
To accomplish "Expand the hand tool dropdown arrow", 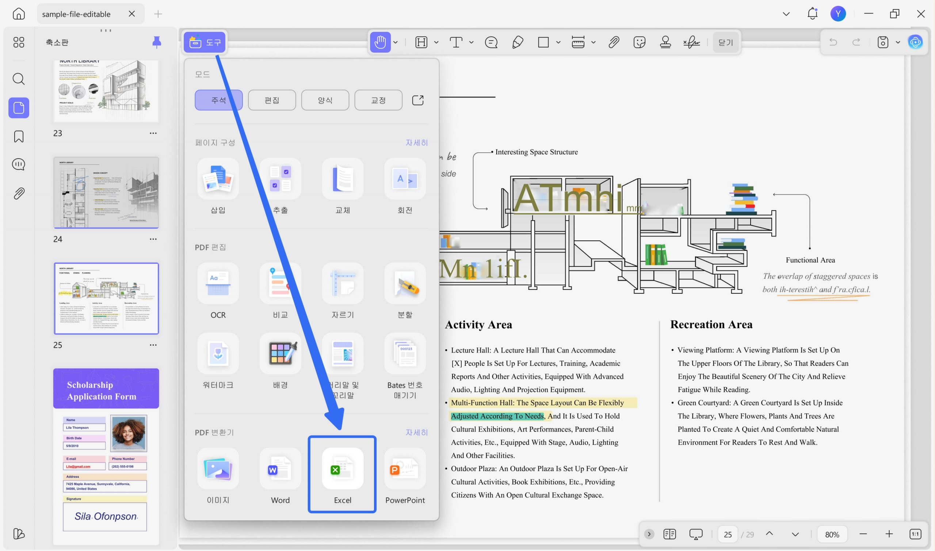I will coord(396,42).
